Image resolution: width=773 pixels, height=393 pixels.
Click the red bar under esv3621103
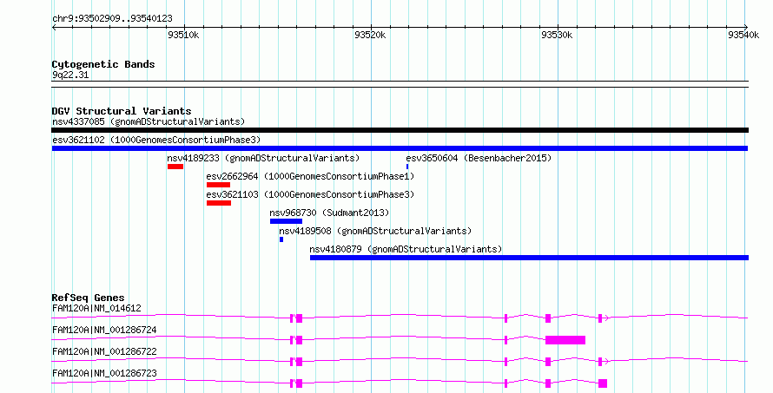(x=219, y=203)
